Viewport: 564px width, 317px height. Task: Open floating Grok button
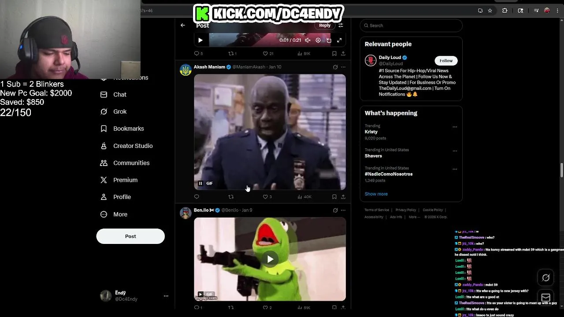pyautogui.click(x=546, y=277)
